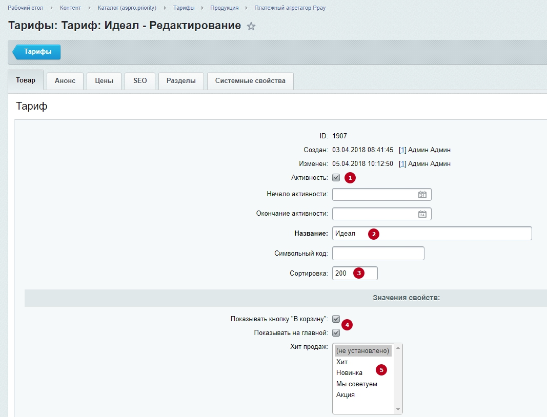This screenshot has height=417, width=547.
Task: Open the Цены tab
Action: coord(104,80)
